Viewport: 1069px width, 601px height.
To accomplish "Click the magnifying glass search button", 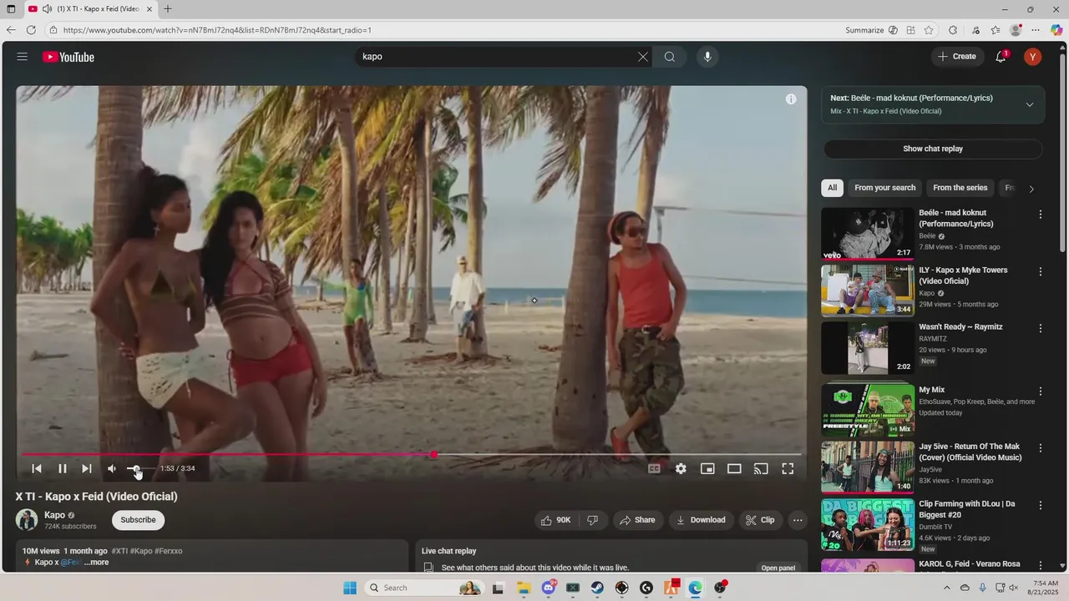I will point(670,57).
